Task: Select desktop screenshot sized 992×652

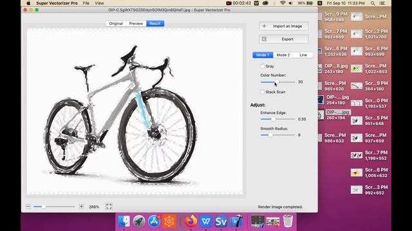Action: pyautogui.click(x=369, y=190)
